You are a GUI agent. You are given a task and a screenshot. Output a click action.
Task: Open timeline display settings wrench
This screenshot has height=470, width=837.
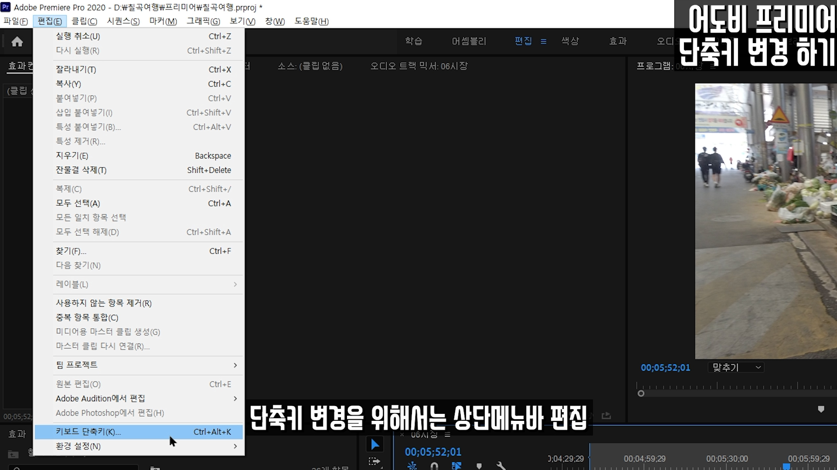pos(501,466)
